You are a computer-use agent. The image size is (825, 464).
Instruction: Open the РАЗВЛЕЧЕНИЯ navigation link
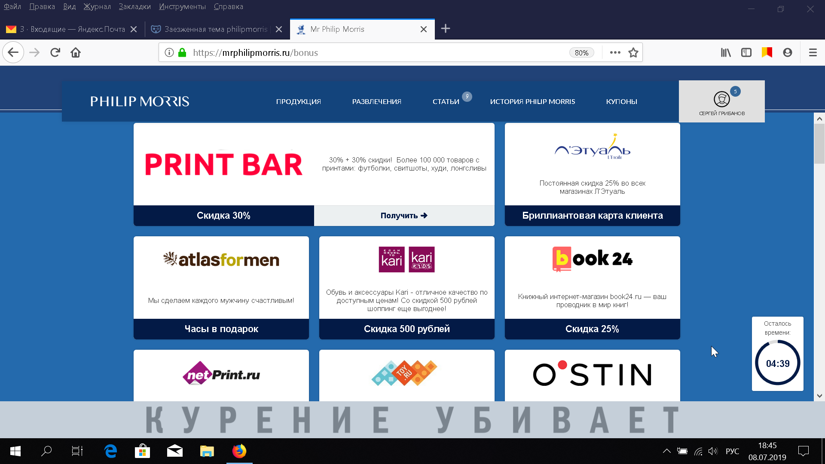pyautogui.click(x=377, y=101)
